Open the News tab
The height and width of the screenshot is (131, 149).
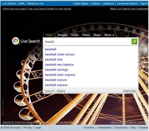click(x=86, y=35)
